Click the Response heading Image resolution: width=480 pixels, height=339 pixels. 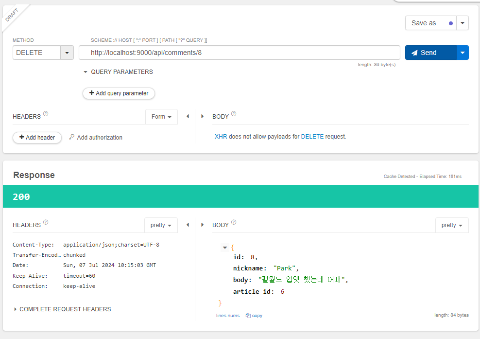point(34,175)
